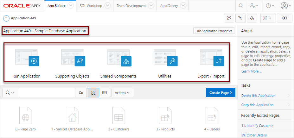
Task: Open the Help question mark menu
Action: 270,6
